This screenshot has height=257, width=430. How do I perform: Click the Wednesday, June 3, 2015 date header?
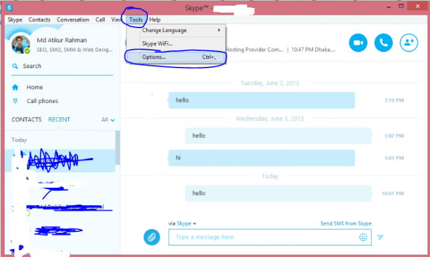click(x=270, y=118)
